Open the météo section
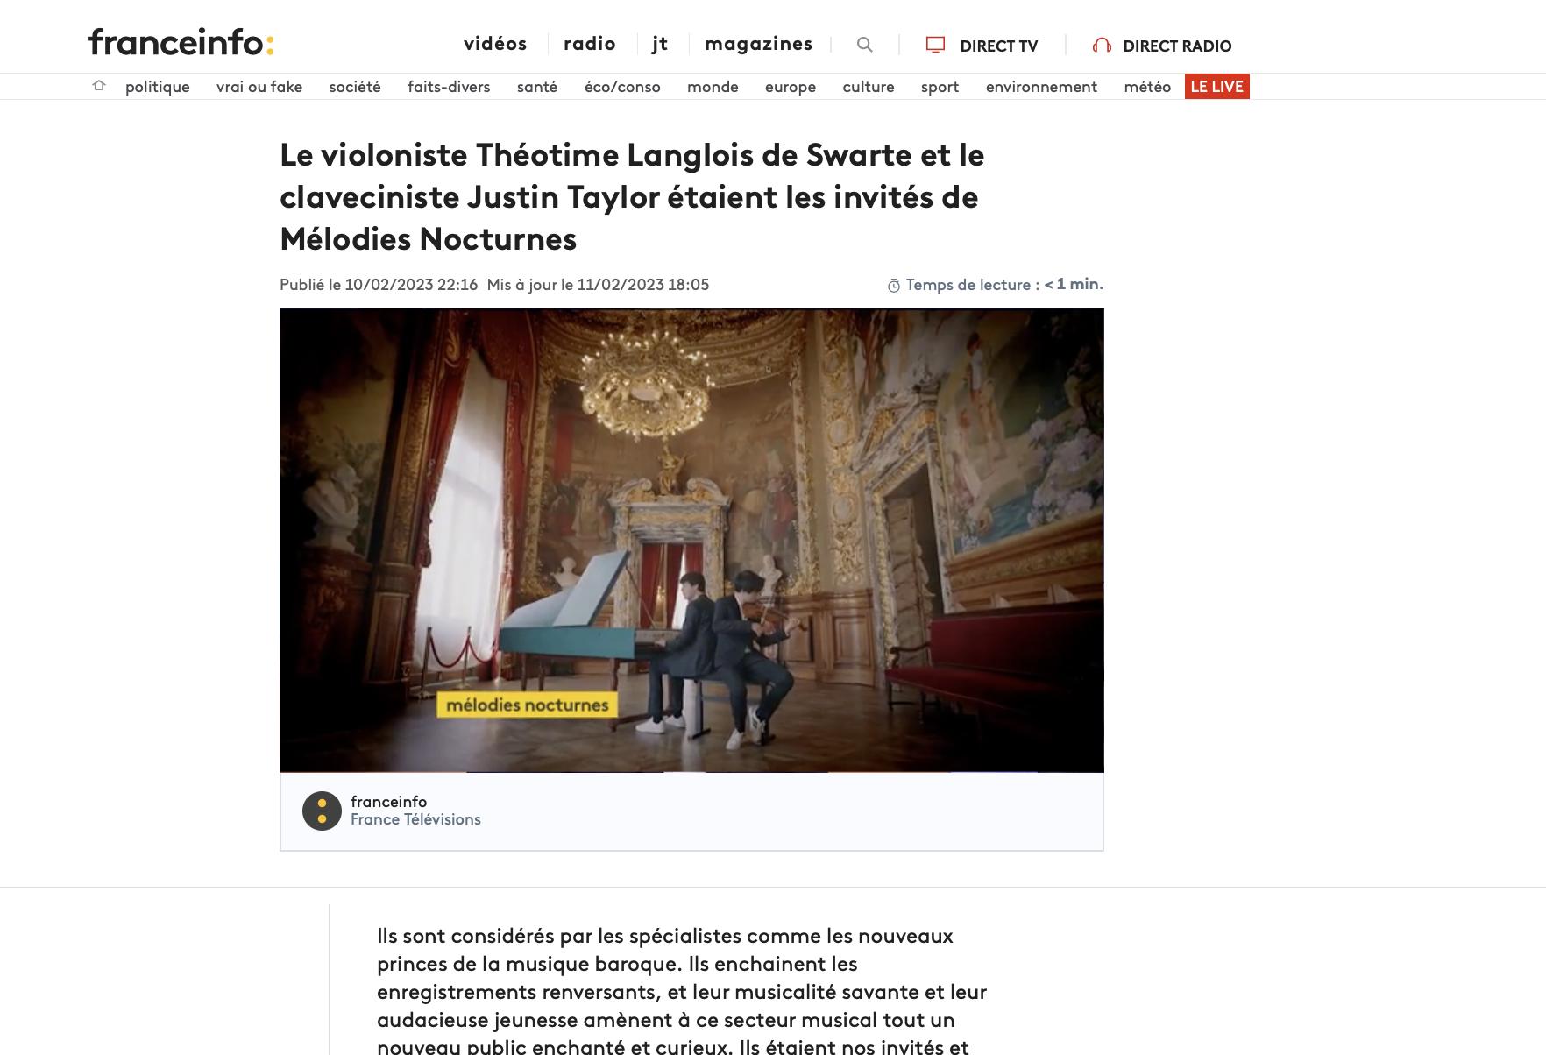 click(x=1147, y=87)
